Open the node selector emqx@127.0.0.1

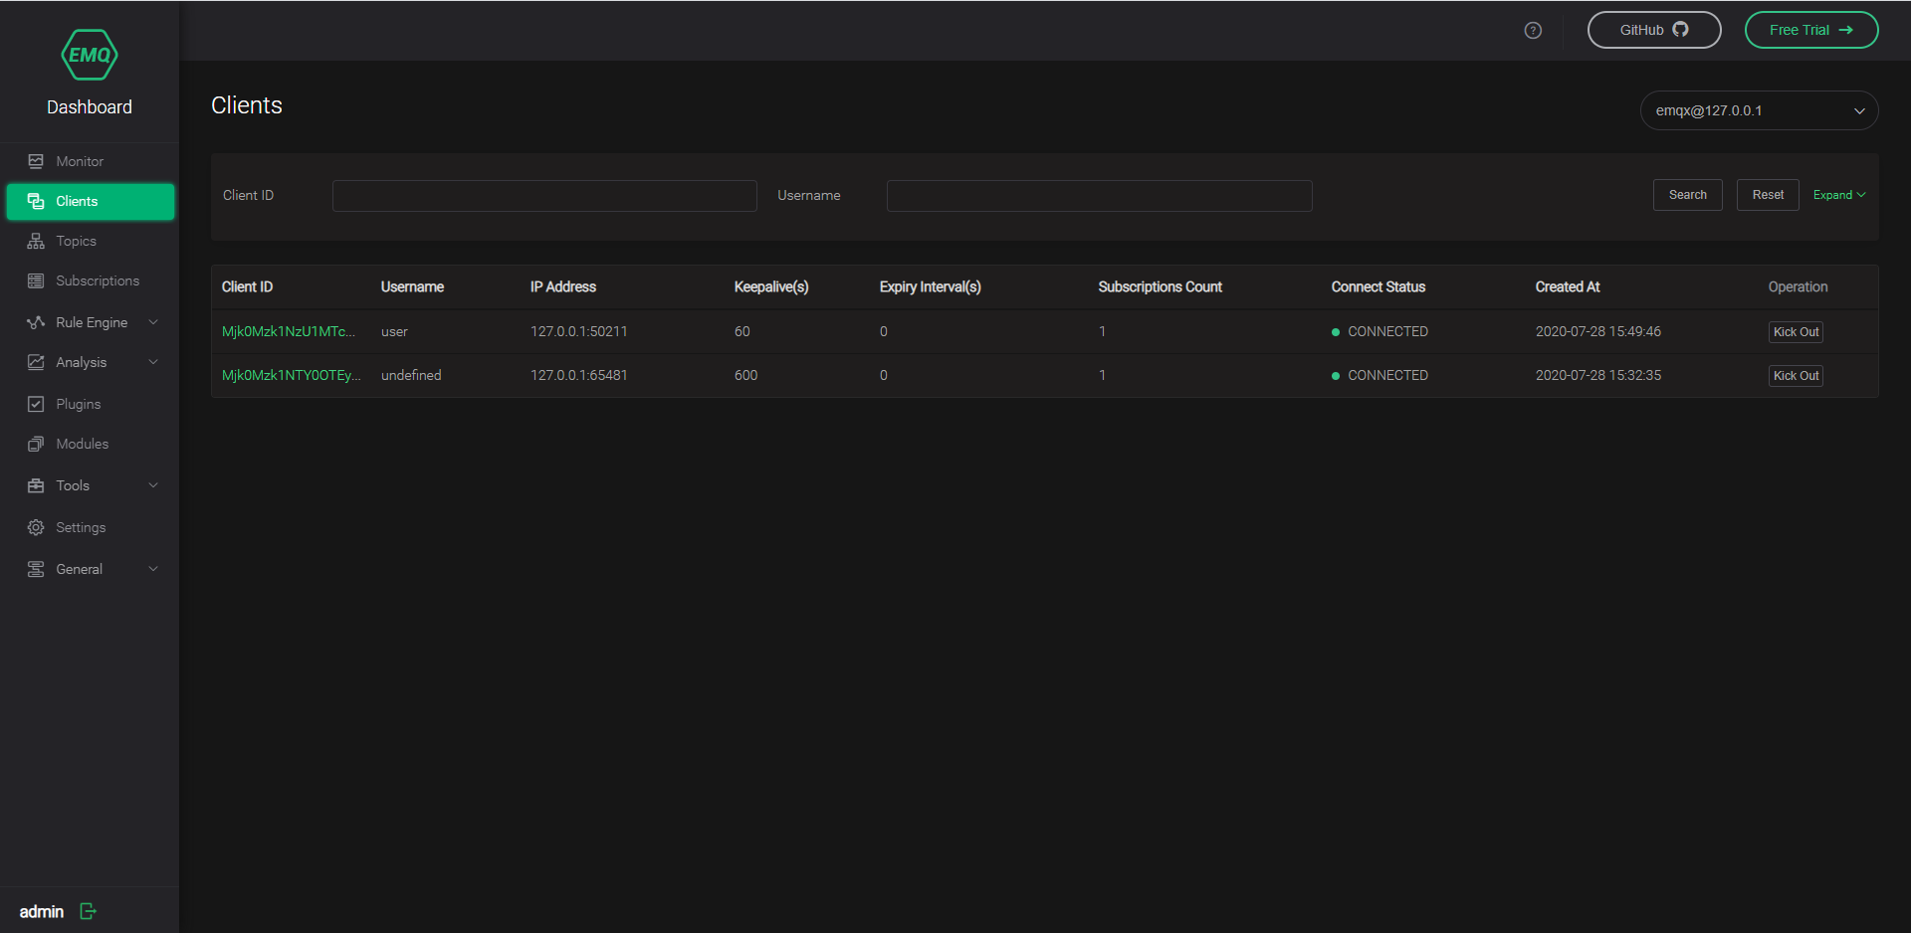[x=1758, y=110]
